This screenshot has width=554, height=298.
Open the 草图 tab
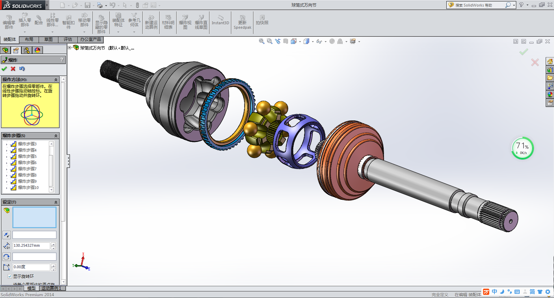tap(48, 39)
